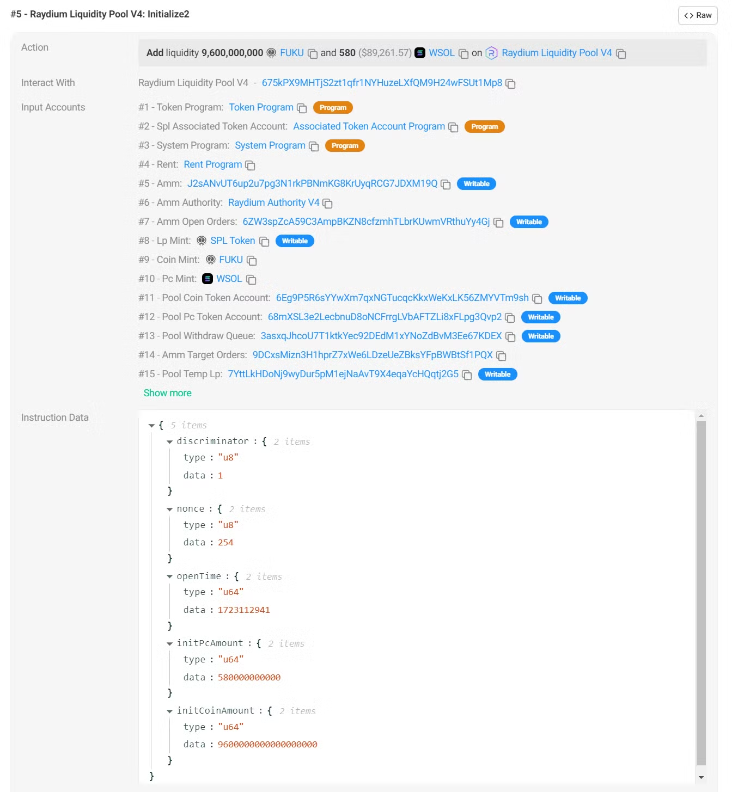Collapse the initCoinAmount node
Image resolution: width=732 pixels, height=792 pixels.
(169, 711)
